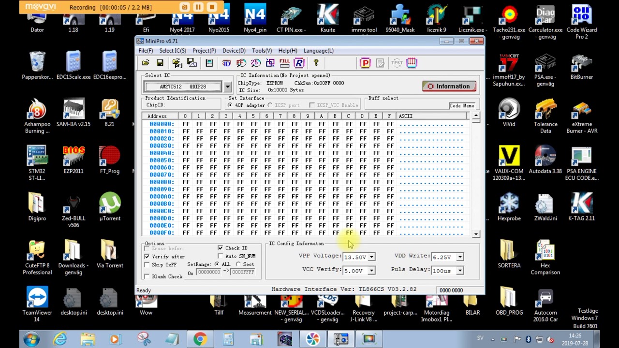Select the Sect range radio button
Image resolution: width=619 pixels, height=348 pixels.
tap(238, 264)
